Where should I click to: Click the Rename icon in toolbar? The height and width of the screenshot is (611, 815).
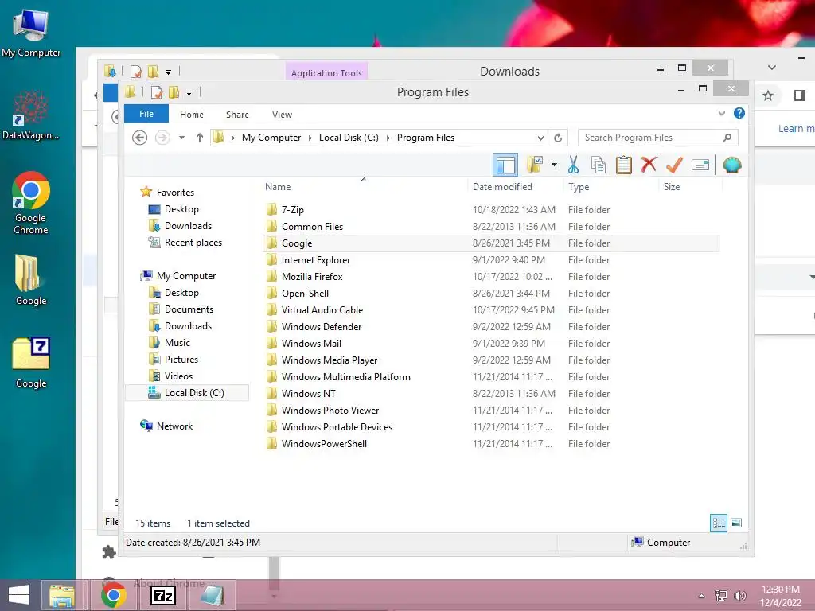click(x=700, y=165)
